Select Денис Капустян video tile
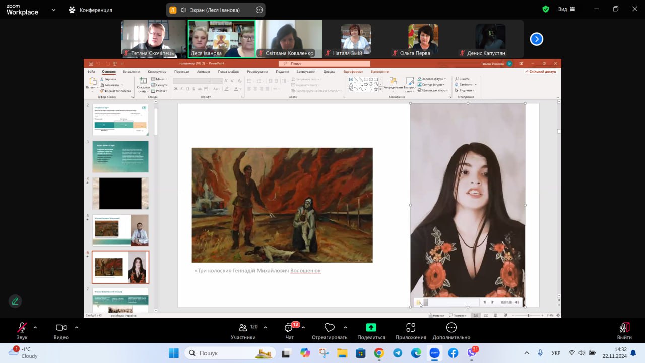Viewport: 645px width, 363px height. (x=490, y=39)
